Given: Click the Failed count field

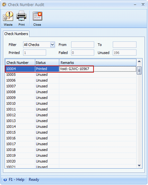Looking at the screenshot, I should point(83,53).
